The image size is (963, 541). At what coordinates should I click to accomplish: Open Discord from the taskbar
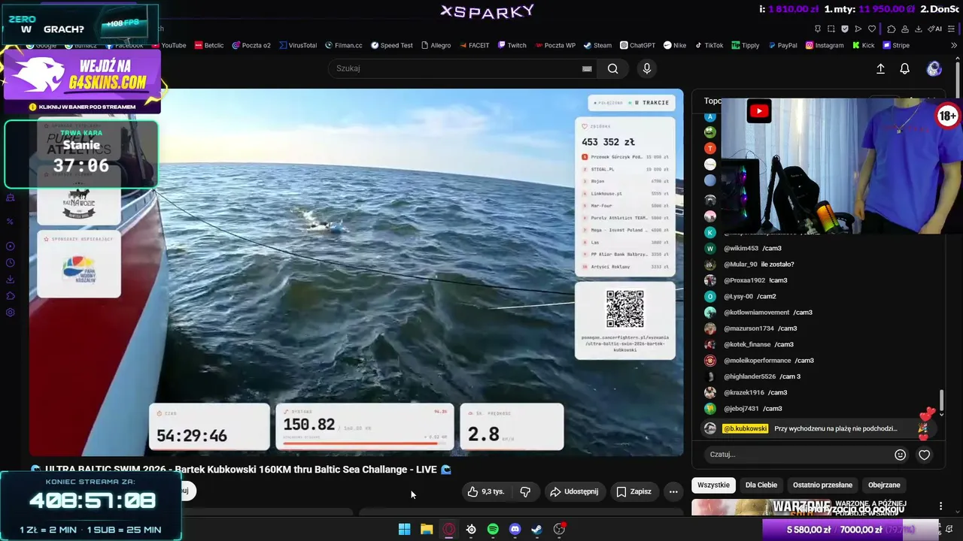coord(515,529)
